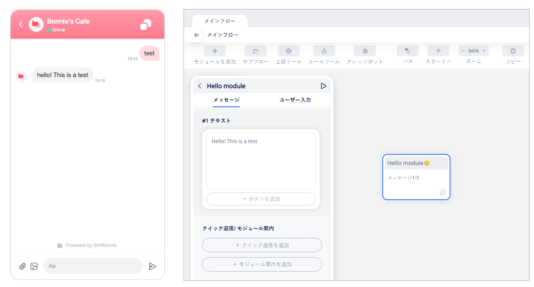
Task: Collapse Hello module panel with back chevron
Action: (200, 86)
